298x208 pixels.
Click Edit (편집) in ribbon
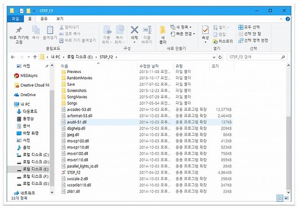pos(219,34)
